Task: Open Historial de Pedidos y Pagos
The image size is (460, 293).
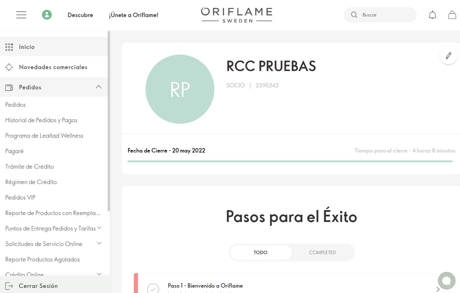Action: coord(41,120)
